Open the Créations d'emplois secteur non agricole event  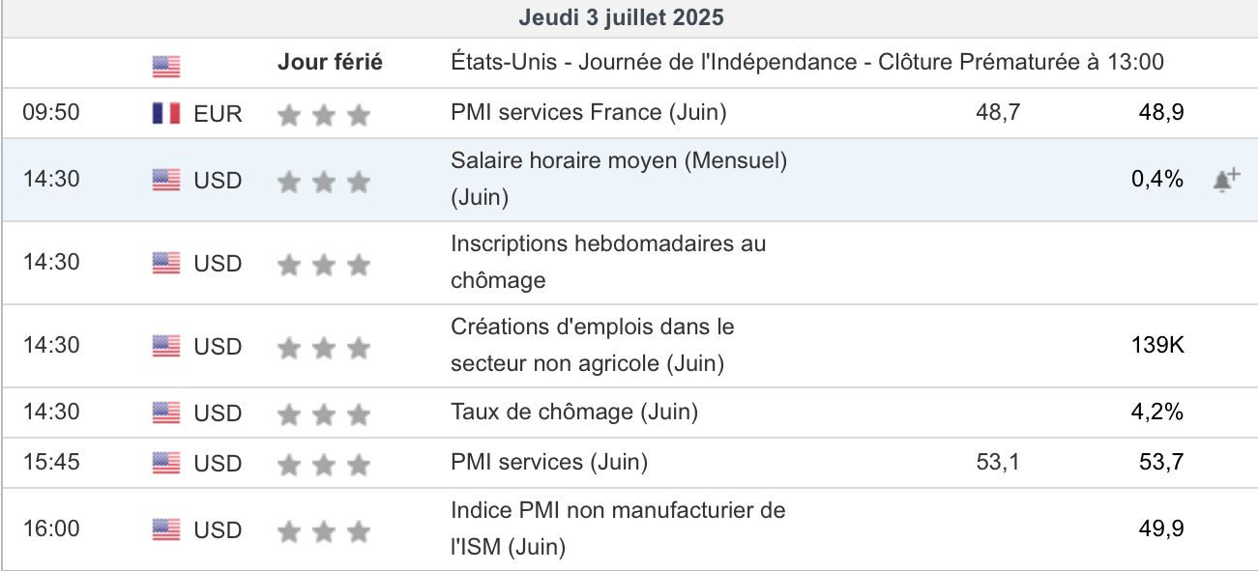click(592, 328)
